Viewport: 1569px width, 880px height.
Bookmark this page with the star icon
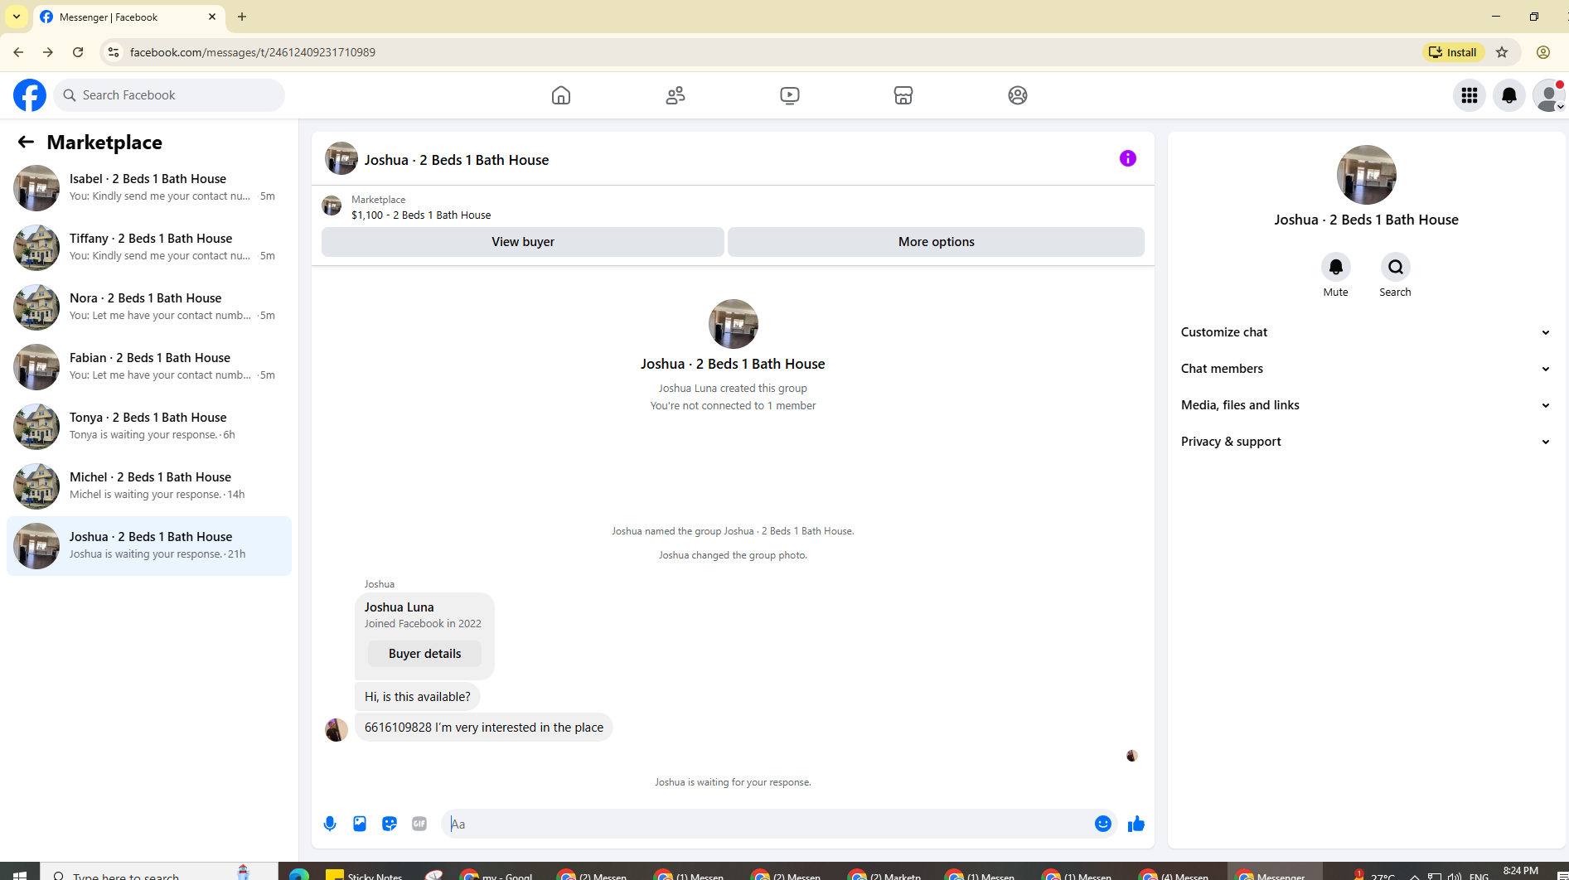[1502, 52]
